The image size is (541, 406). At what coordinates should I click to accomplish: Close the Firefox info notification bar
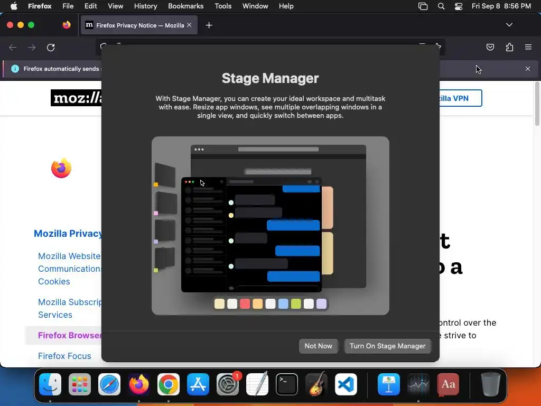(x=528, y=69)
